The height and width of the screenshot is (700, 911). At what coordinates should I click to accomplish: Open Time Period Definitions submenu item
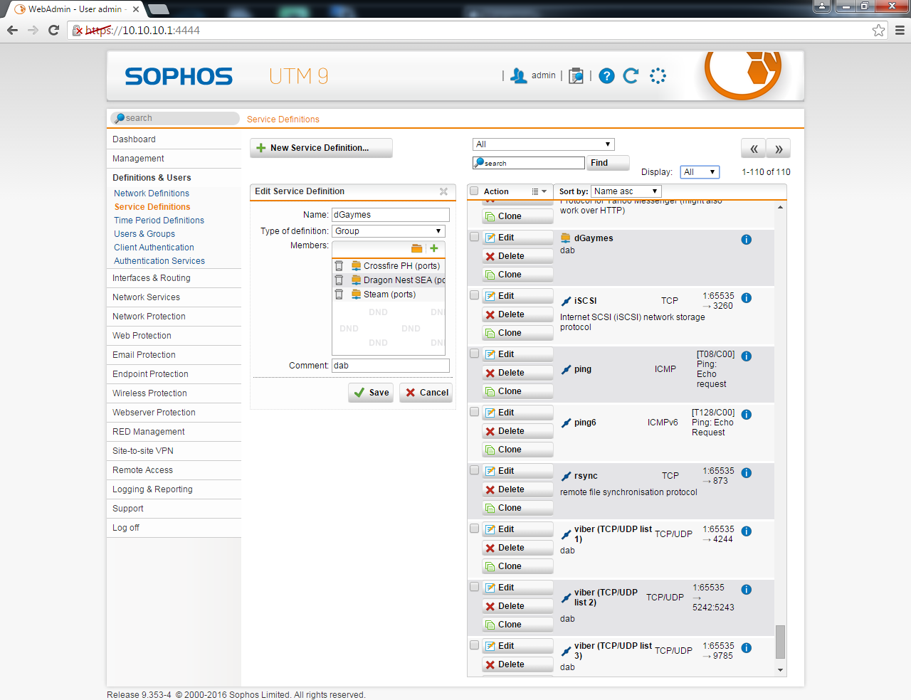[159, 221]
